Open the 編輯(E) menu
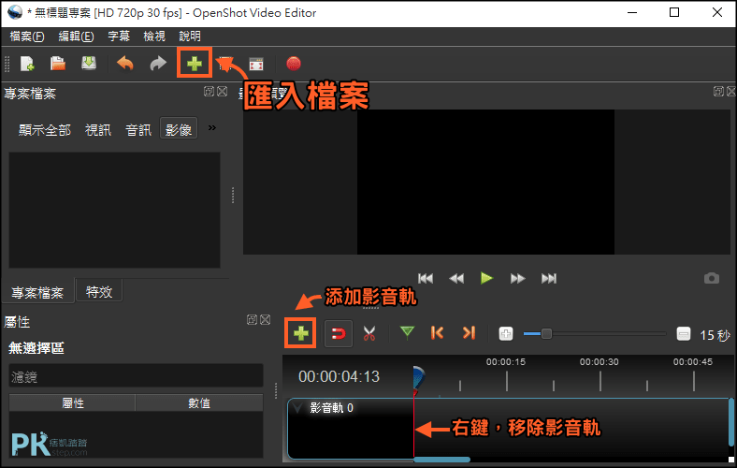The width and height of the screenshot is (737, 468). 76,37
